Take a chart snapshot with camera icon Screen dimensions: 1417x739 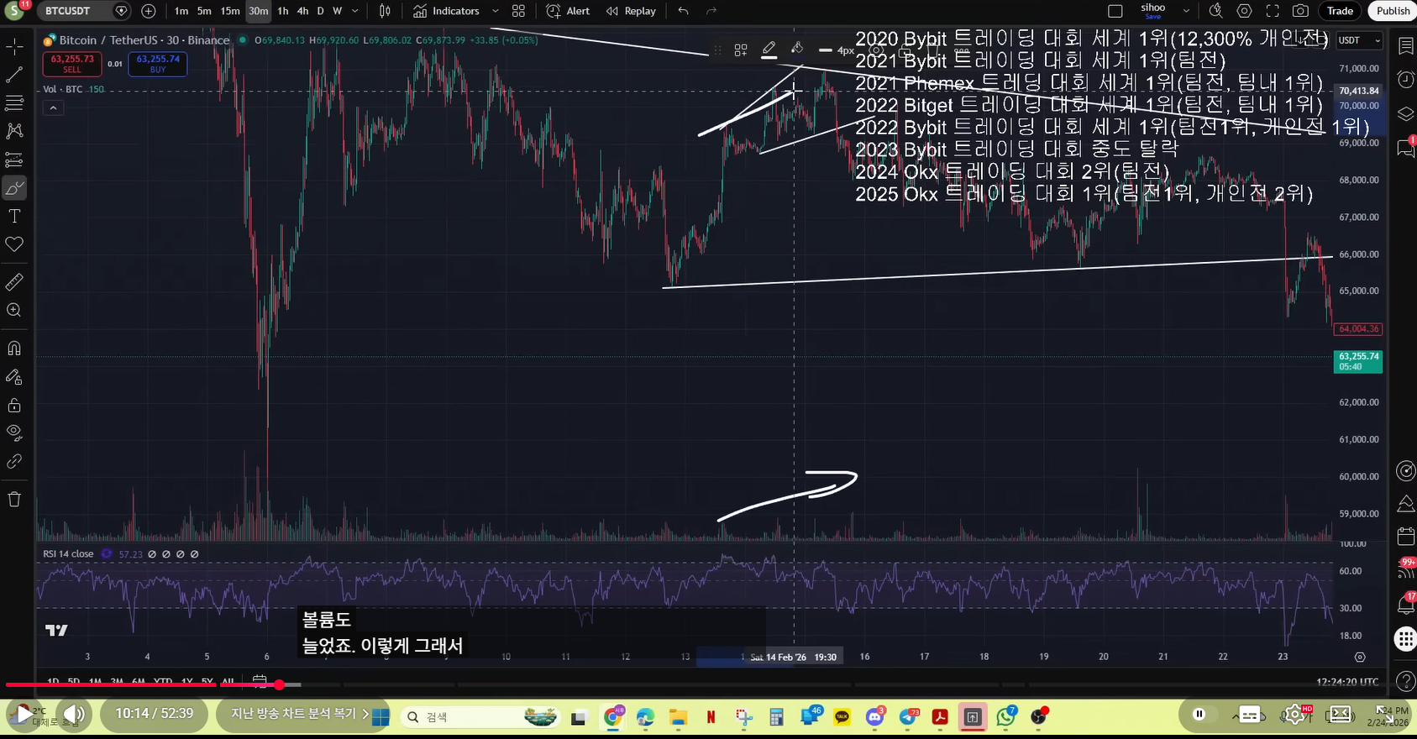(x=1300, y=11)
